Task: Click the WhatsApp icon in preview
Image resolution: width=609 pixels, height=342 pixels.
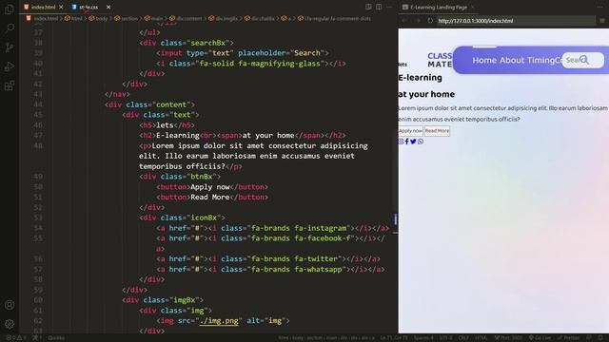Action: click(x=421, y=142)
